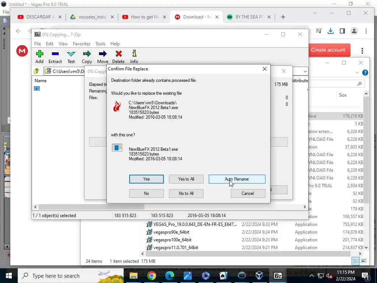
Task: Open the 7-Zip Tools menu
Action: pyautogui.click(x=100, y=44)
